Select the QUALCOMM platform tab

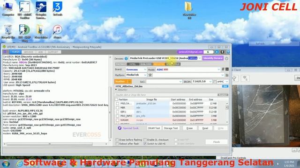(x=146, y=64)
